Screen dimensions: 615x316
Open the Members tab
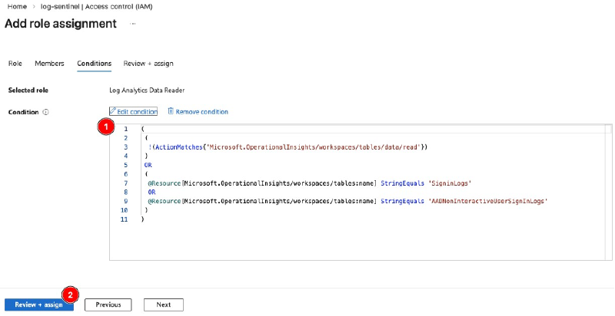(49, 63)
